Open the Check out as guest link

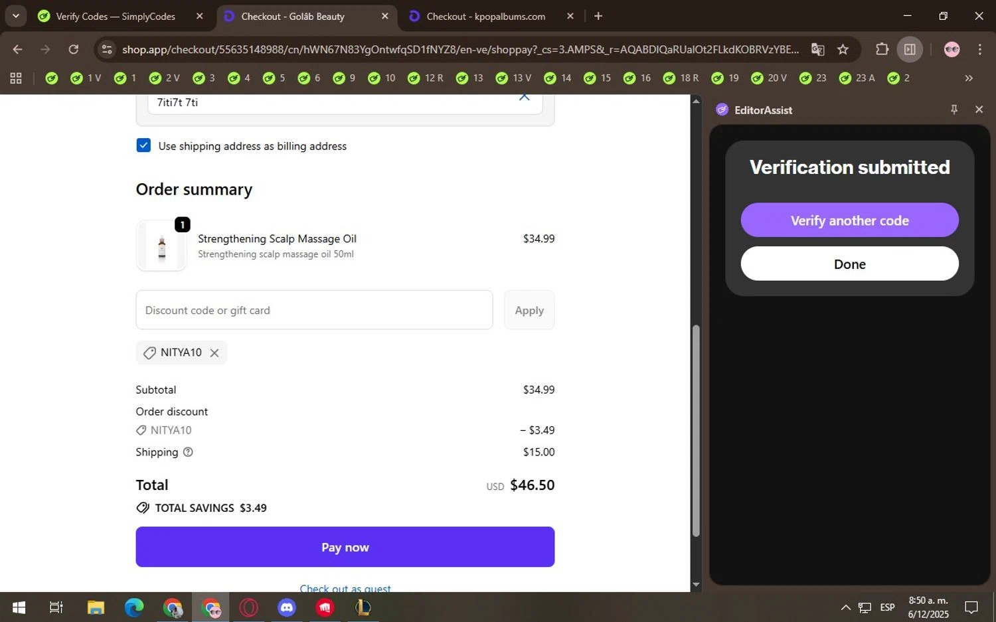pos(345,588)
